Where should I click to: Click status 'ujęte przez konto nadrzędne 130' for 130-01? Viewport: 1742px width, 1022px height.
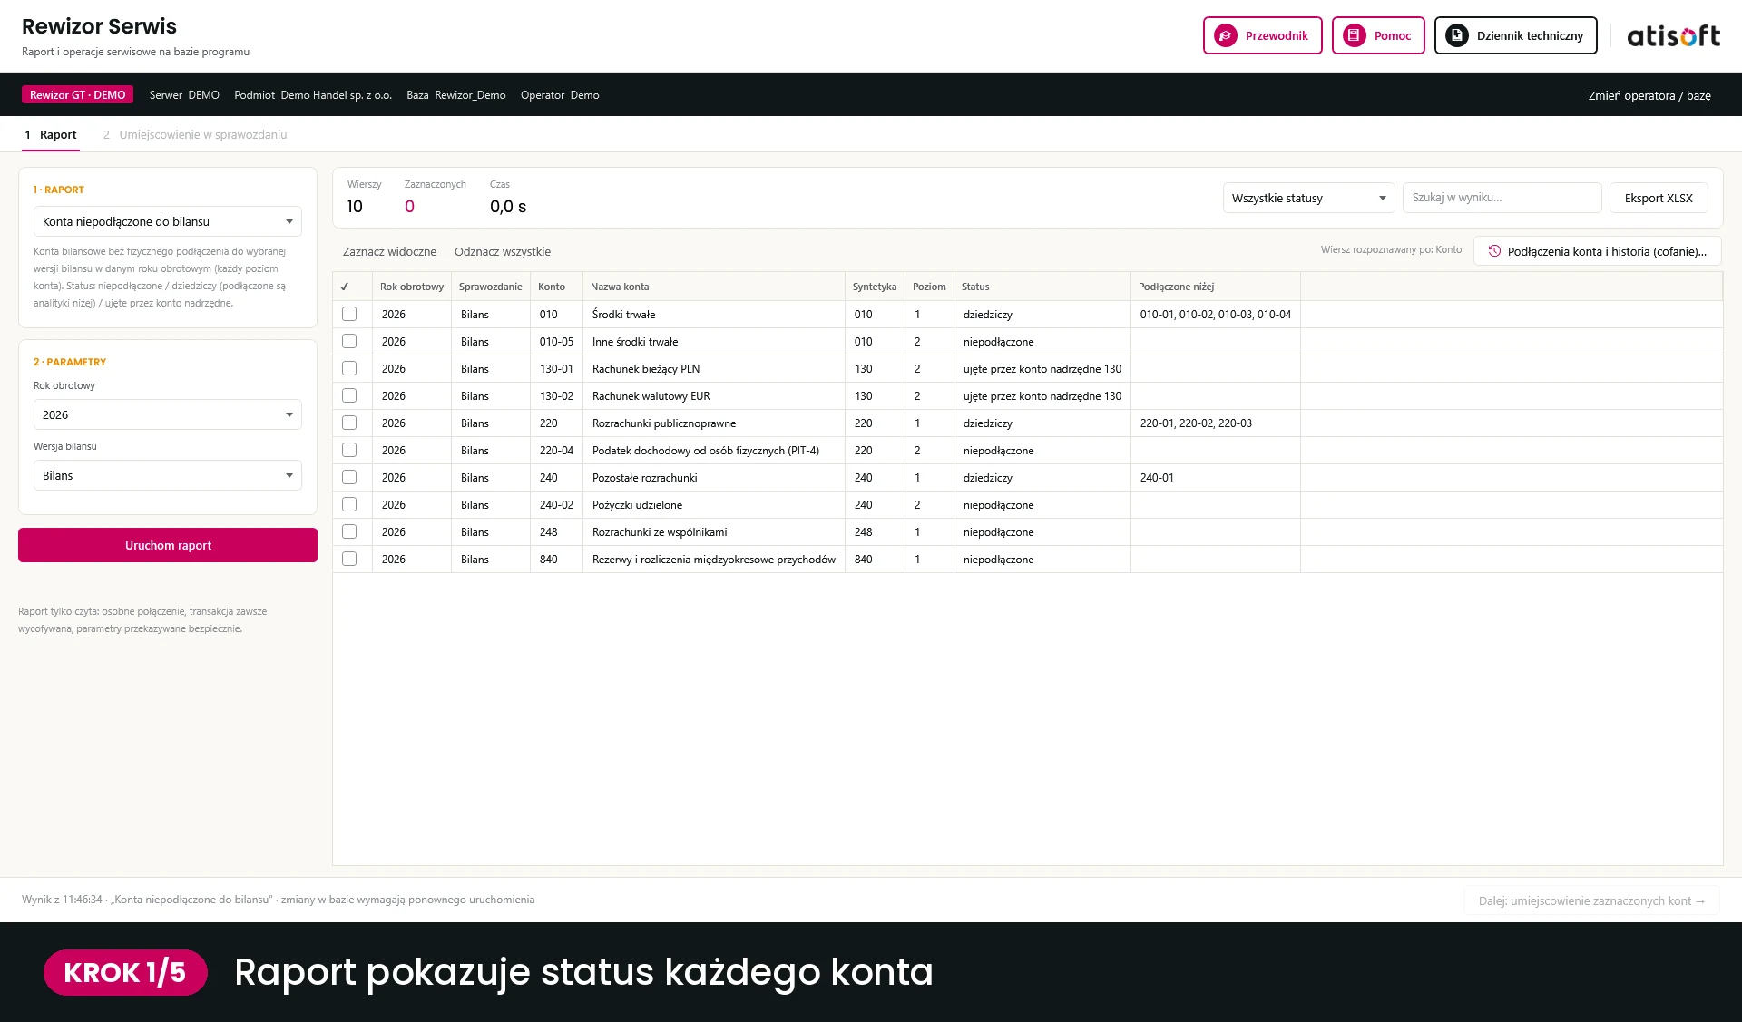[1042, 368]
